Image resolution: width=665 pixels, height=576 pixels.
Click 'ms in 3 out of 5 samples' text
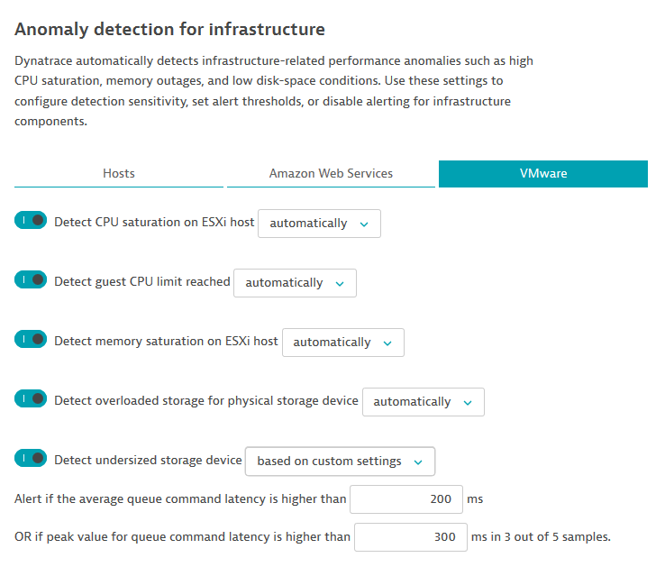[541, 537]
